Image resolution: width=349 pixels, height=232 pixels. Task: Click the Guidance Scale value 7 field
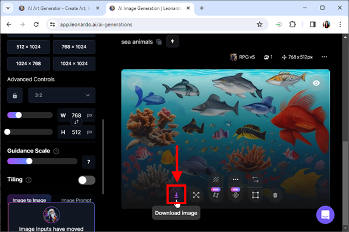coord(88,162)
